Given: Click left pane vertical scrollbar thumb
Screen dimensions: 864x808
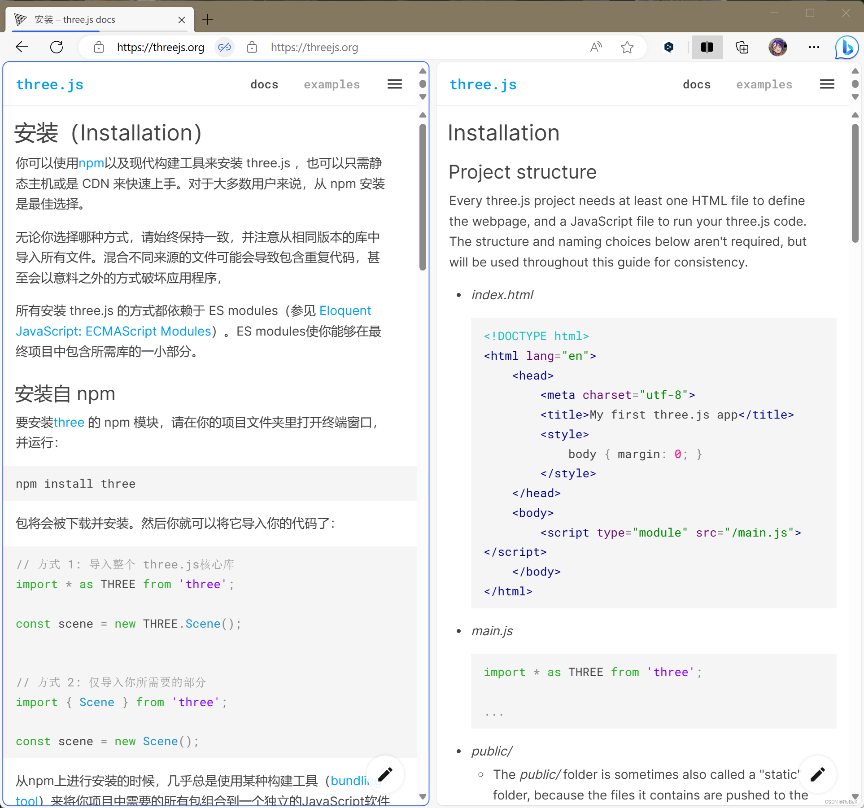Looking at the screenshot, I should pyautogui.click(x=423, y=197).
